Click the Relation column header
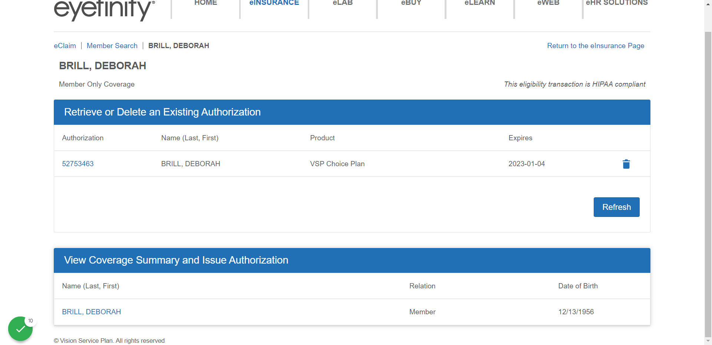Image resolution: width=712 pixels, height=345 pixels. click(422, 286)
